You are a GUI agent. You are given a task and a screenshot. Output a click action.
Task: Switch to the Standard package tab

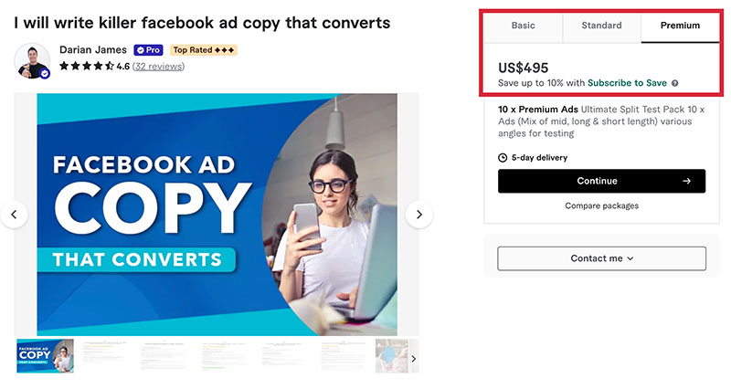click(x=601, y=26)
